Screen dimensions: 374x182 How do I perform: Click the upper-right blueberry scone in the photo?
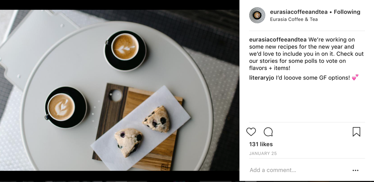157,120
